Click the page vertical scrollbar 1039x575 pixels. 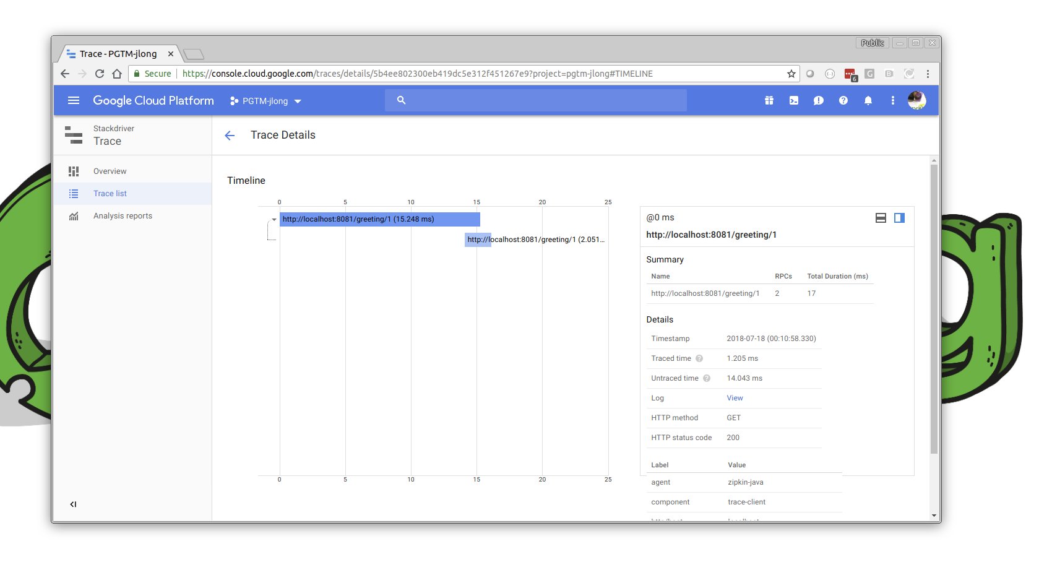(934, 308)
